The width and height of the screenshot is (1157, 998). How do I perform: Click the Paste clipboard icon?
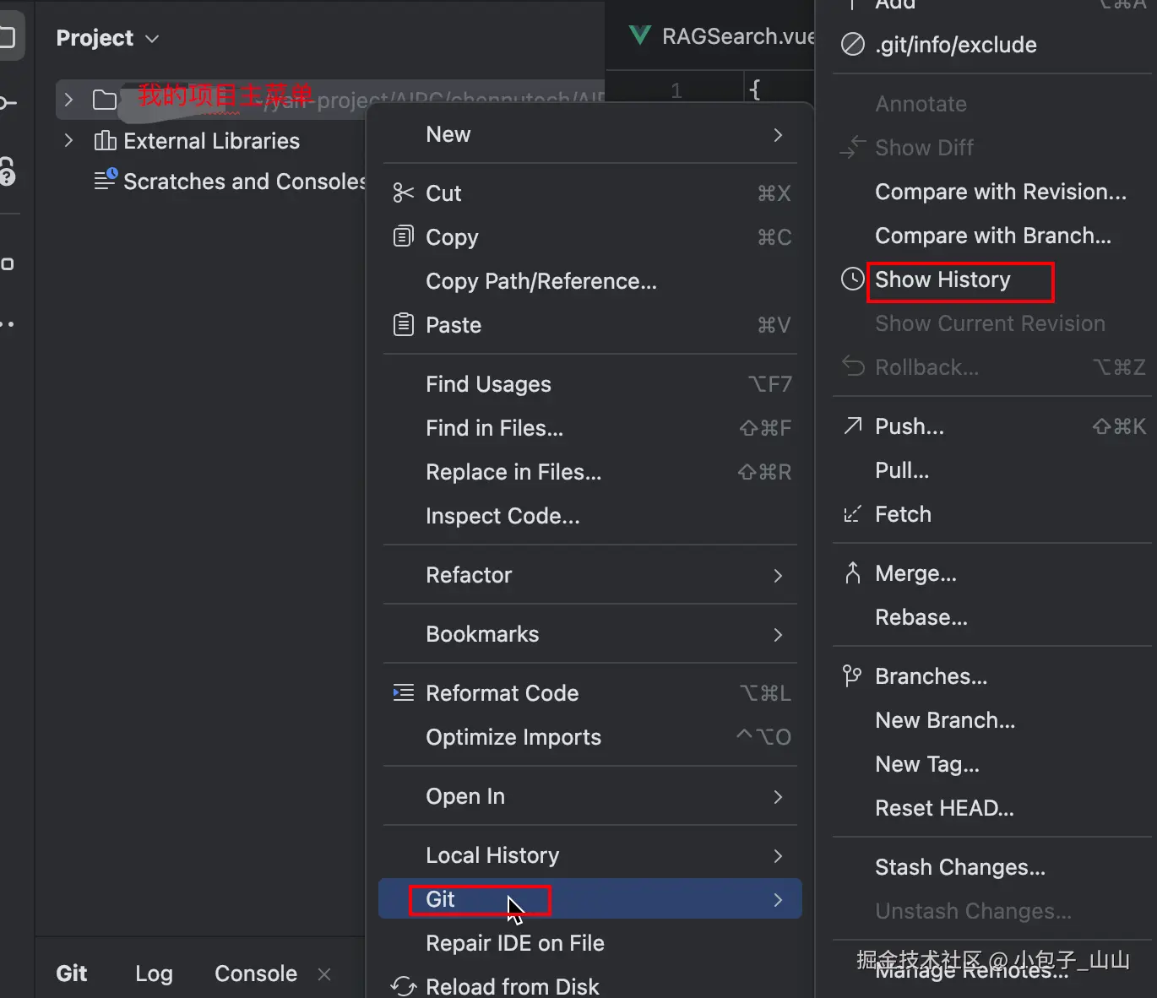click(x=404, y=324)
